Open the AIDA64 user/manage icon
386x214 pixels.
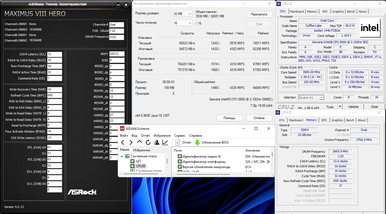pos(157,142)
